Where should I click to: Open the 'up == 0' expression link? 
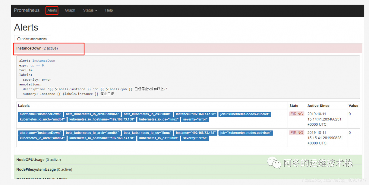[x=37, y=65]
